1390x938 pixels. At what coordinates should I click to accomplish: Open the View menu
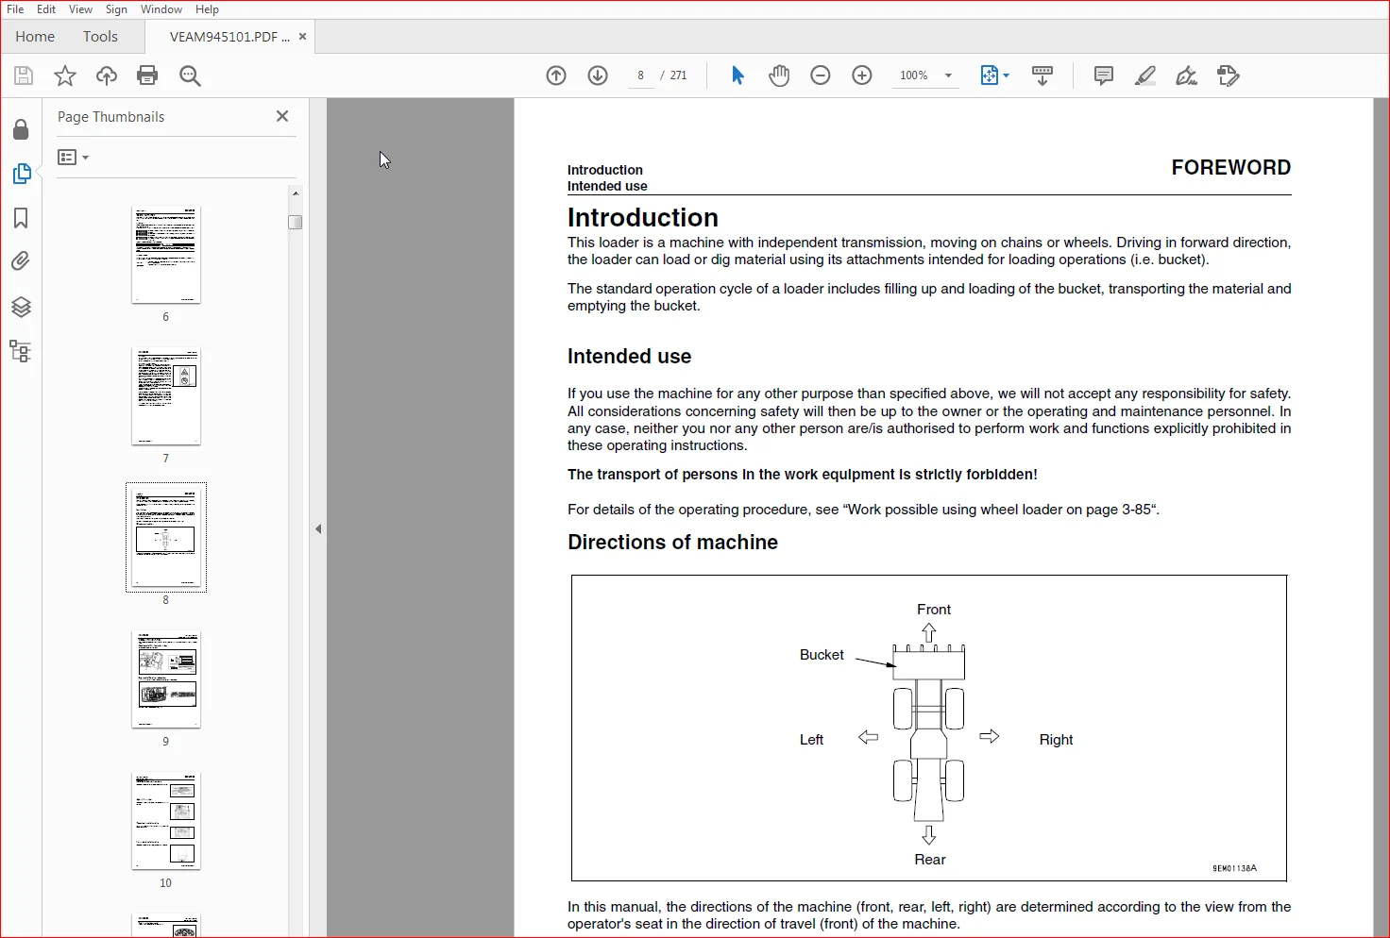[x=80, y=9]
